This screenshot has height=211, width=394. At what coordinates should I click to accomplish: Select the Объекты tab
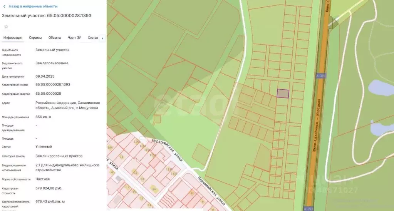pos(55,38)
